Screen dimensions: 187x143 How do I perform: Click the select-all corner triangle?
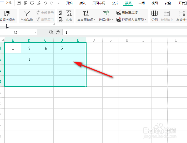pyautogui.click(x=2, y=40)
